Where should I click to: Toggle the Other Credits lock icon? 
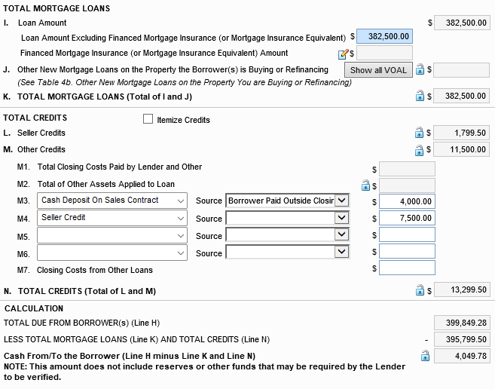[419, 150]
